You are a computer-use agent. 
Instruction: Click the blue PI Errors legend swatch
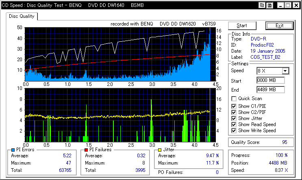pos(13,150)
